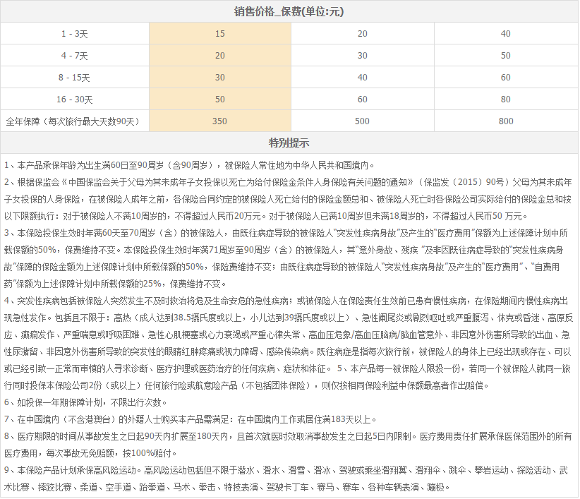
Task: Click highlighted price 20 in 4 - 7天 row
Action: tap(219, 55)
